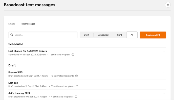Open Last chance for DoD 2025 tickets
This screenshot has height=100, width=174.
(28, 51)
